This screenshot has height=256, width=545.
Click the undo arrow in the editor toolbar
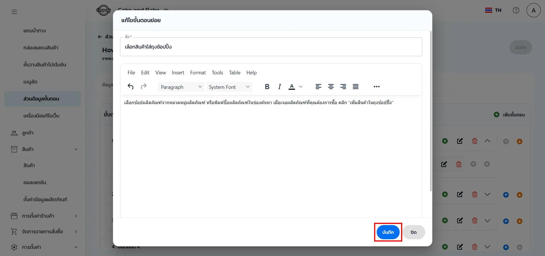pos(131,87)
